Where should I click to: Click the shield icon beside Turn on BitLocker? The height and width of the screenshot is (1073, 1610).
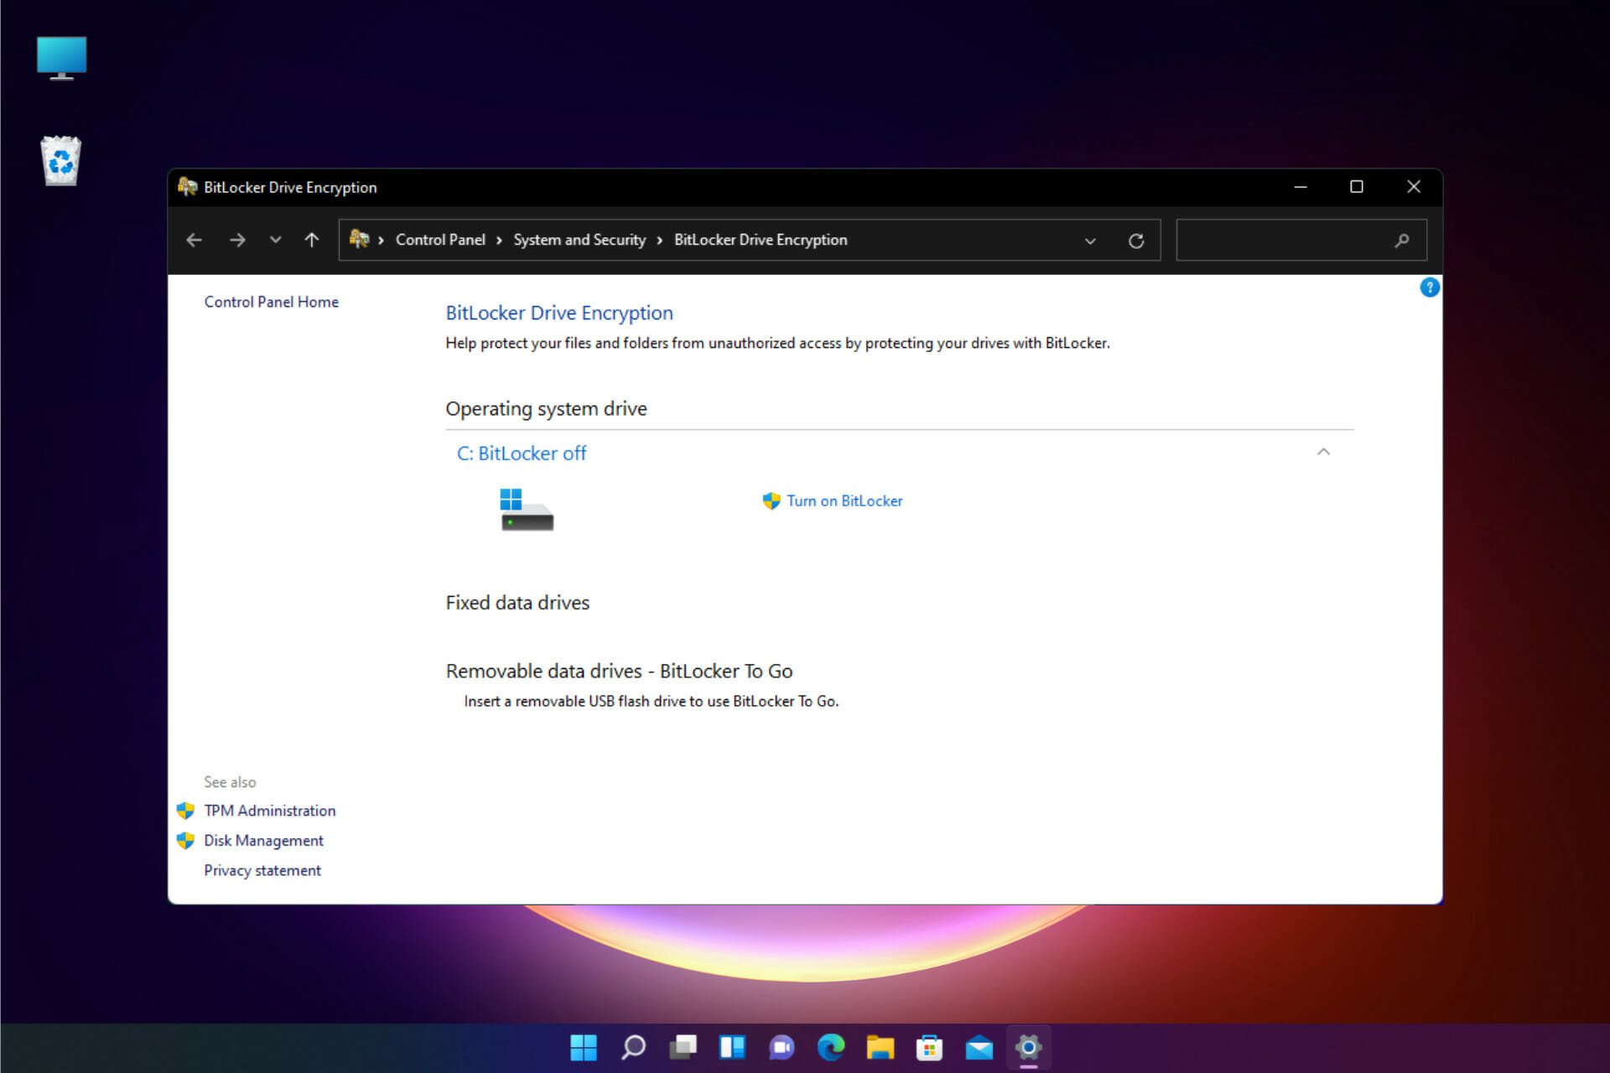point(771,501)
